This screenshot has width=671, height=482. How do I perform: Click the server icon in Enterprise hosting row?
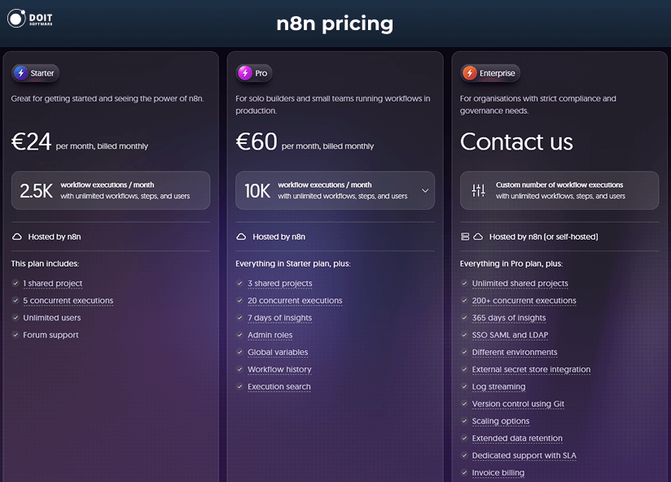pos(464,237)
